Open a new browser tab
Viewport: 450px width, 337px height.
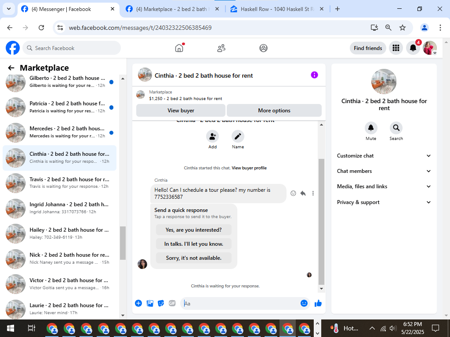(337, 9)
